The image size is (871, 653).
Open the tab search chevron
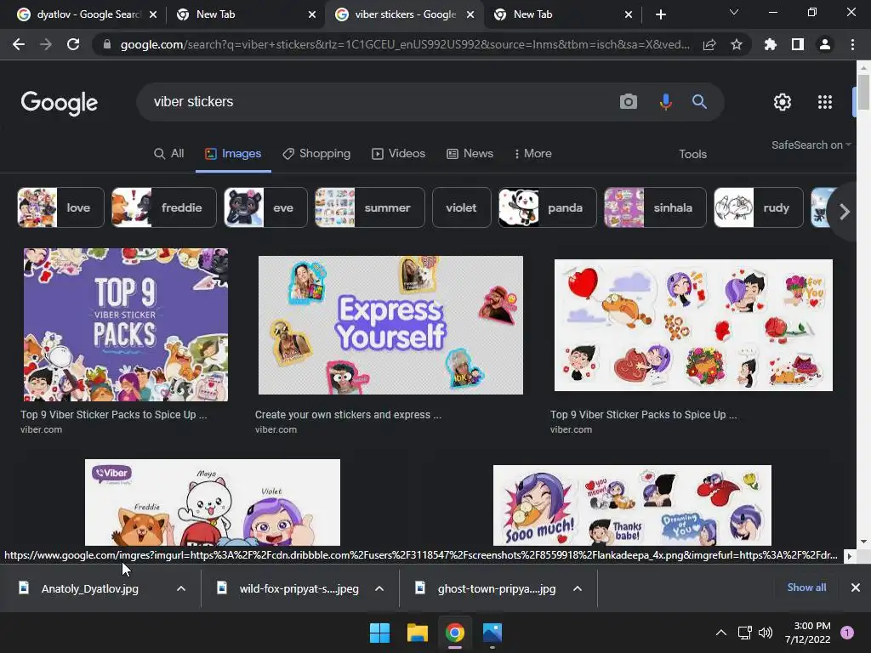coord(734,12)
